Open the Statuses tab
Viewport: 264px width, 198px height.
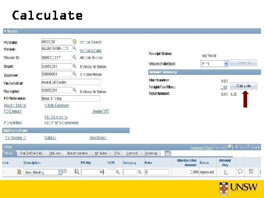(55, 153)
